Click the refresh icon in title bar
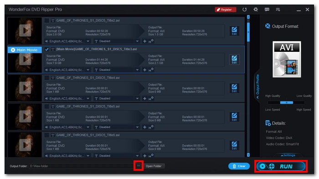This screenshot has height=179, width=319. coord(245,10)
